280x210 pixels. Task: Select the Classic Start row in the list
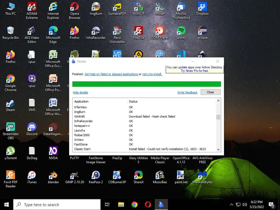pyautogui.click(x=144, y=149)
